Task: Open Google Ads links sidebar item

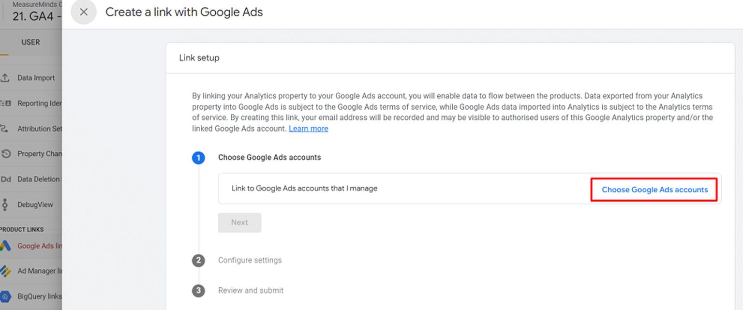Action: tap(40, 246)
